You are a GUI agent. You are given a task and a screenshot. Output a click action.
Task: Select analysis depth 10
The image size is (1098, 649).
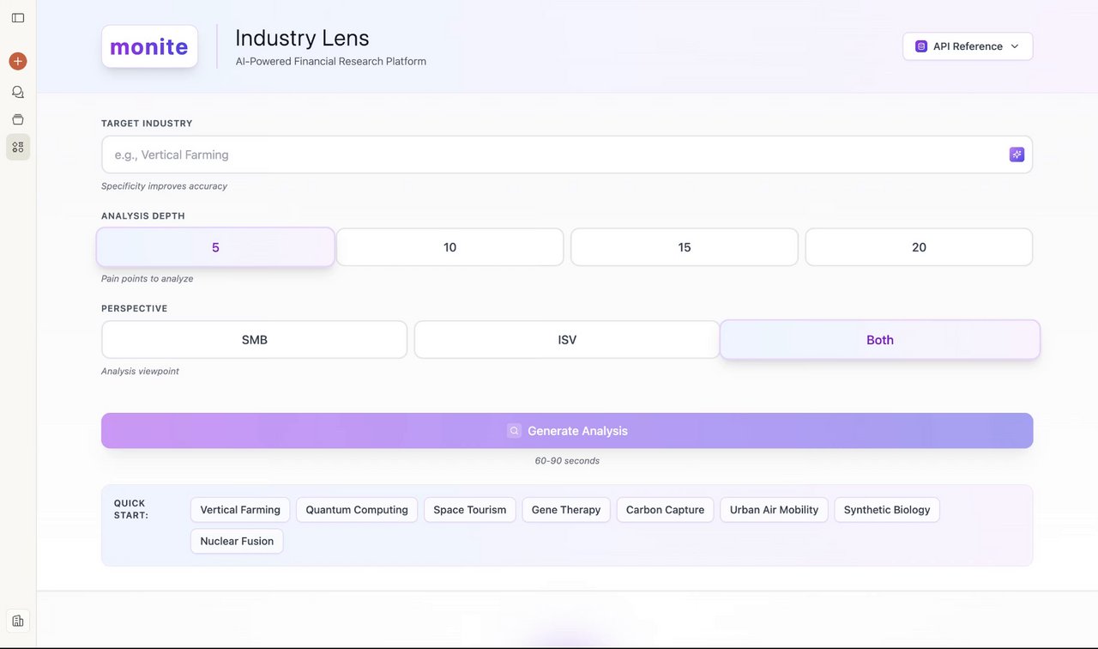click(x=449, y=247)
